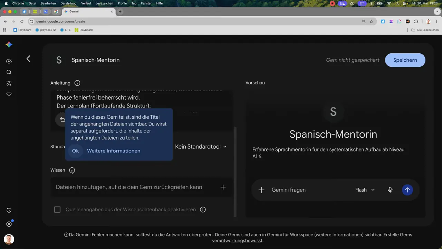The height and width of the screenshot is (249, 442).
Task: Check 'Quellenangaben aus der Wissensdatenbank deaktivieren'
Action: [57, 210]
